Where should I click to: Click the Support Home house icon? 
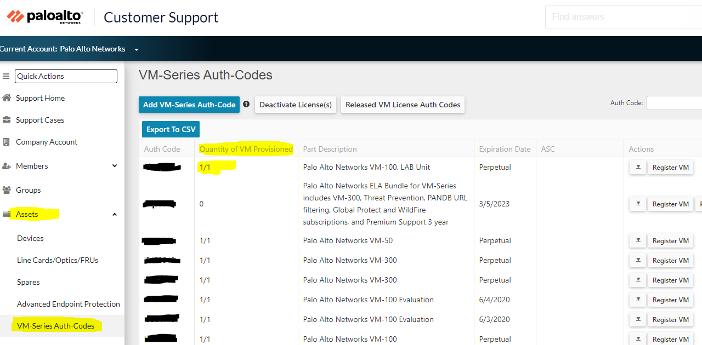[7, 98]
